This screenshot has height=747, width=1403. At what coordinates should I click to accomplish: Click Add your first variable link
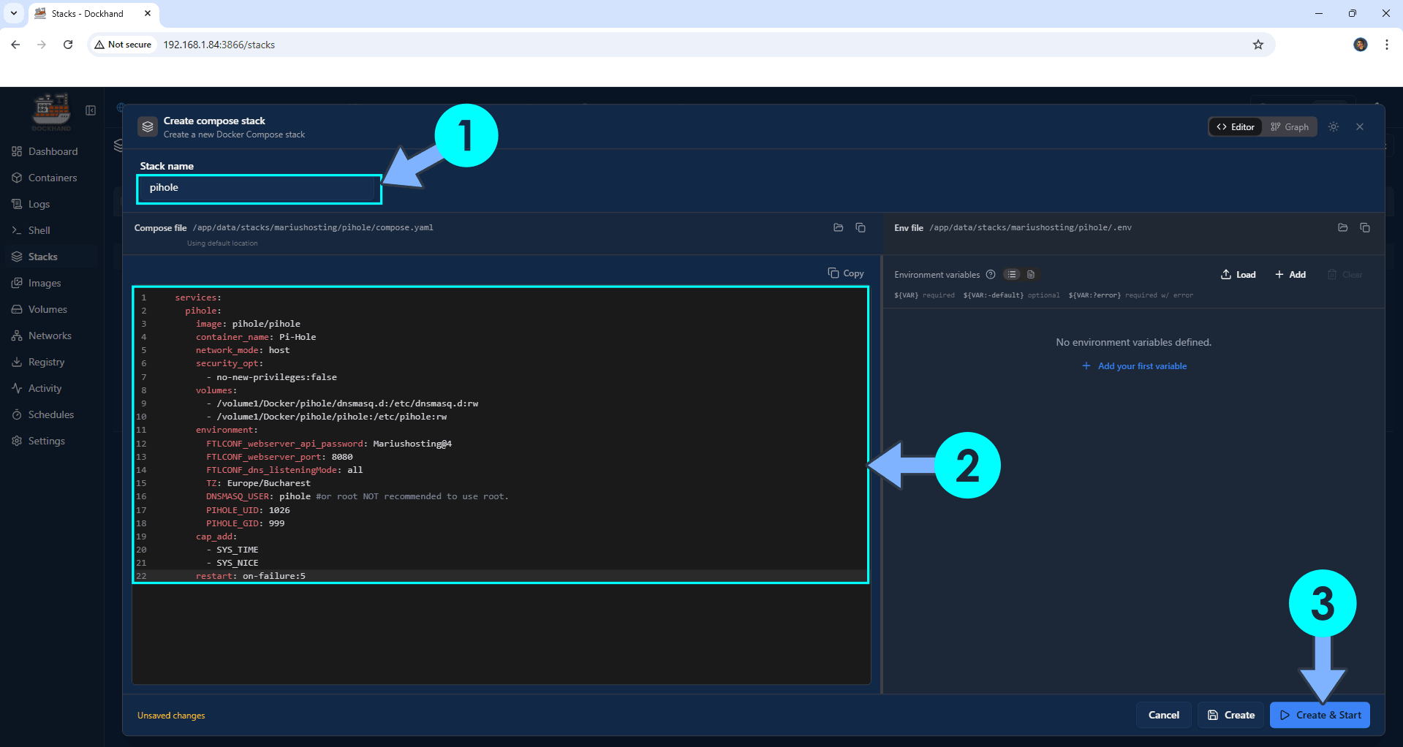[1135, 366]
